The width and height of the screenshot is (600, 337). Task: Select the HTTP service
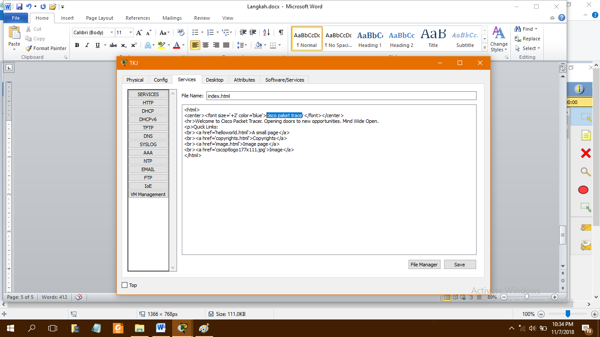(x=148, y=103)
